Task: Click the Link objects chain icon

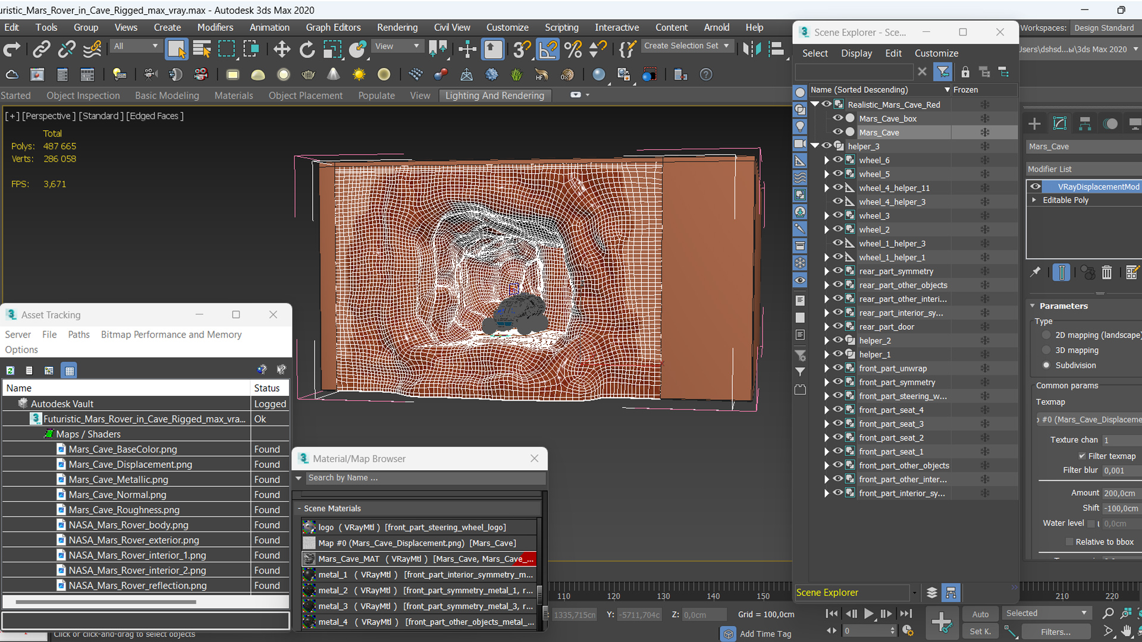Action: pyautogui.click(x=41, y=49)
